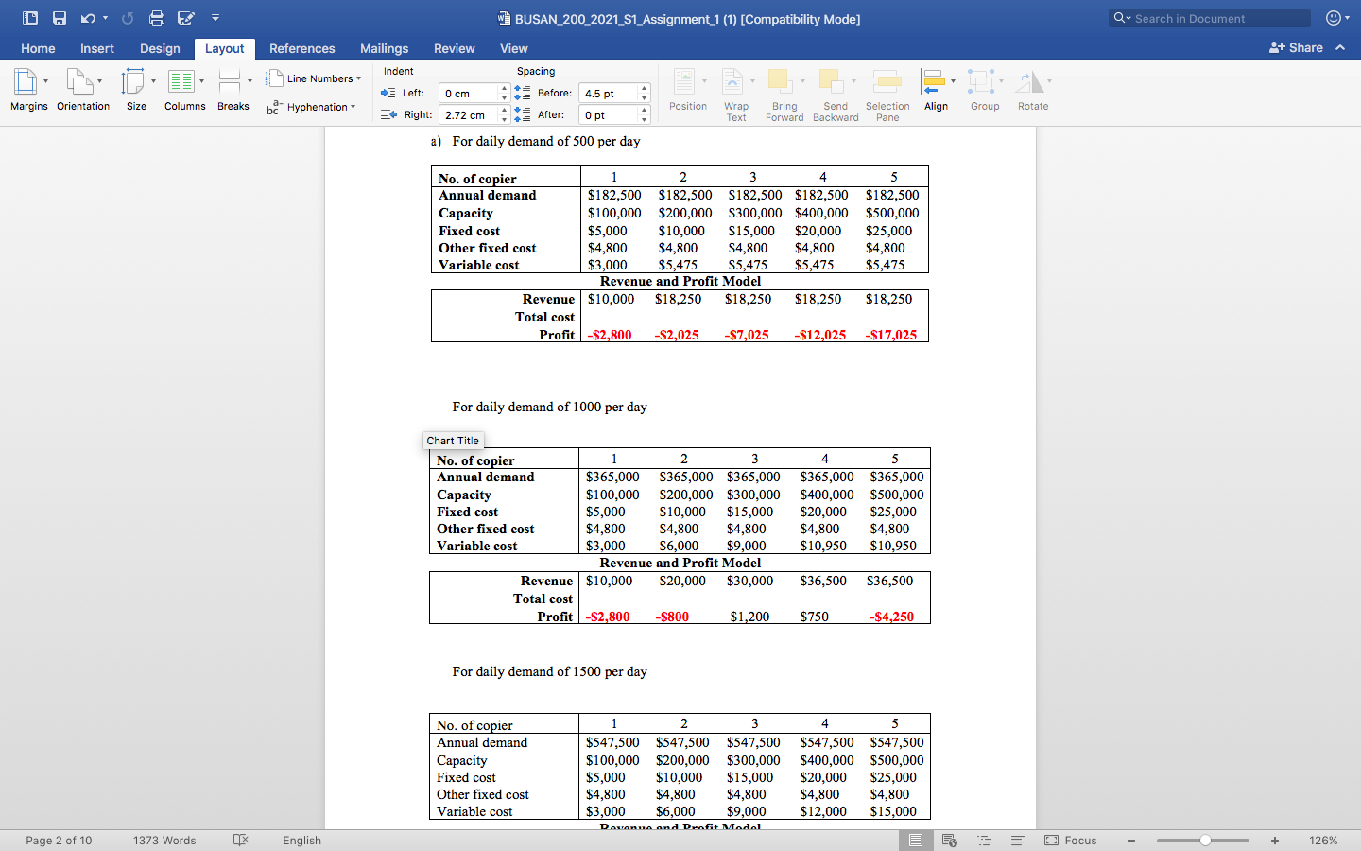Choose page Orientation

[x=83, y=91]
